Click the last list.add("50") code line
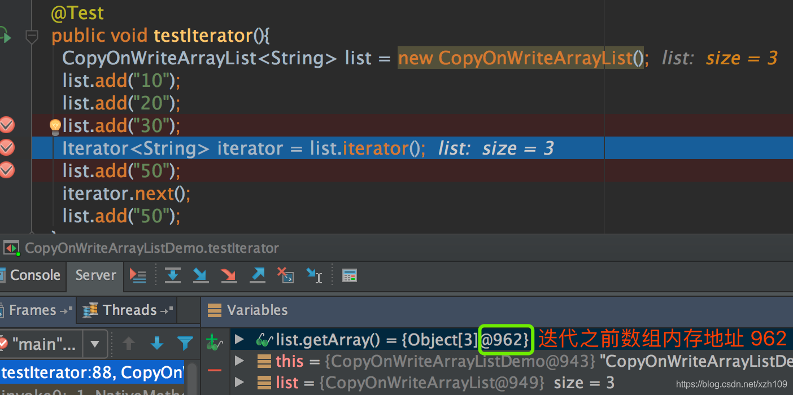Image resolution: width=793 pixels, height=395 pixels. pyautogui.click(x=121, y=216)
